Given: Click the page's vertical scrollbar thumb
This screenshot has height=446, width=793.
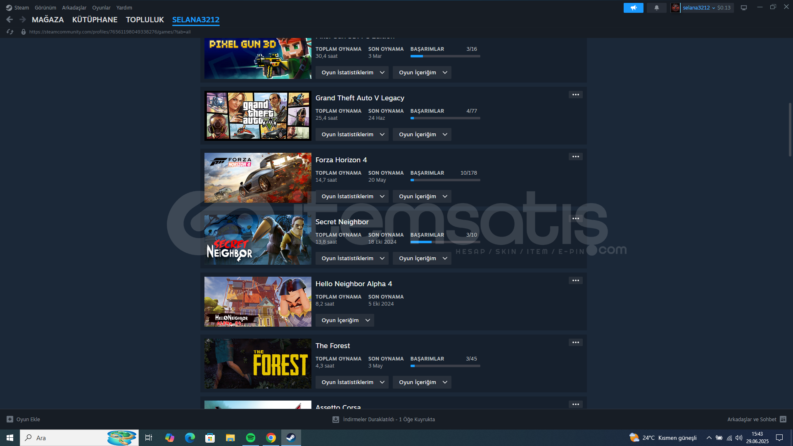Looking at the screenshot, I should [x=790, y=130].
